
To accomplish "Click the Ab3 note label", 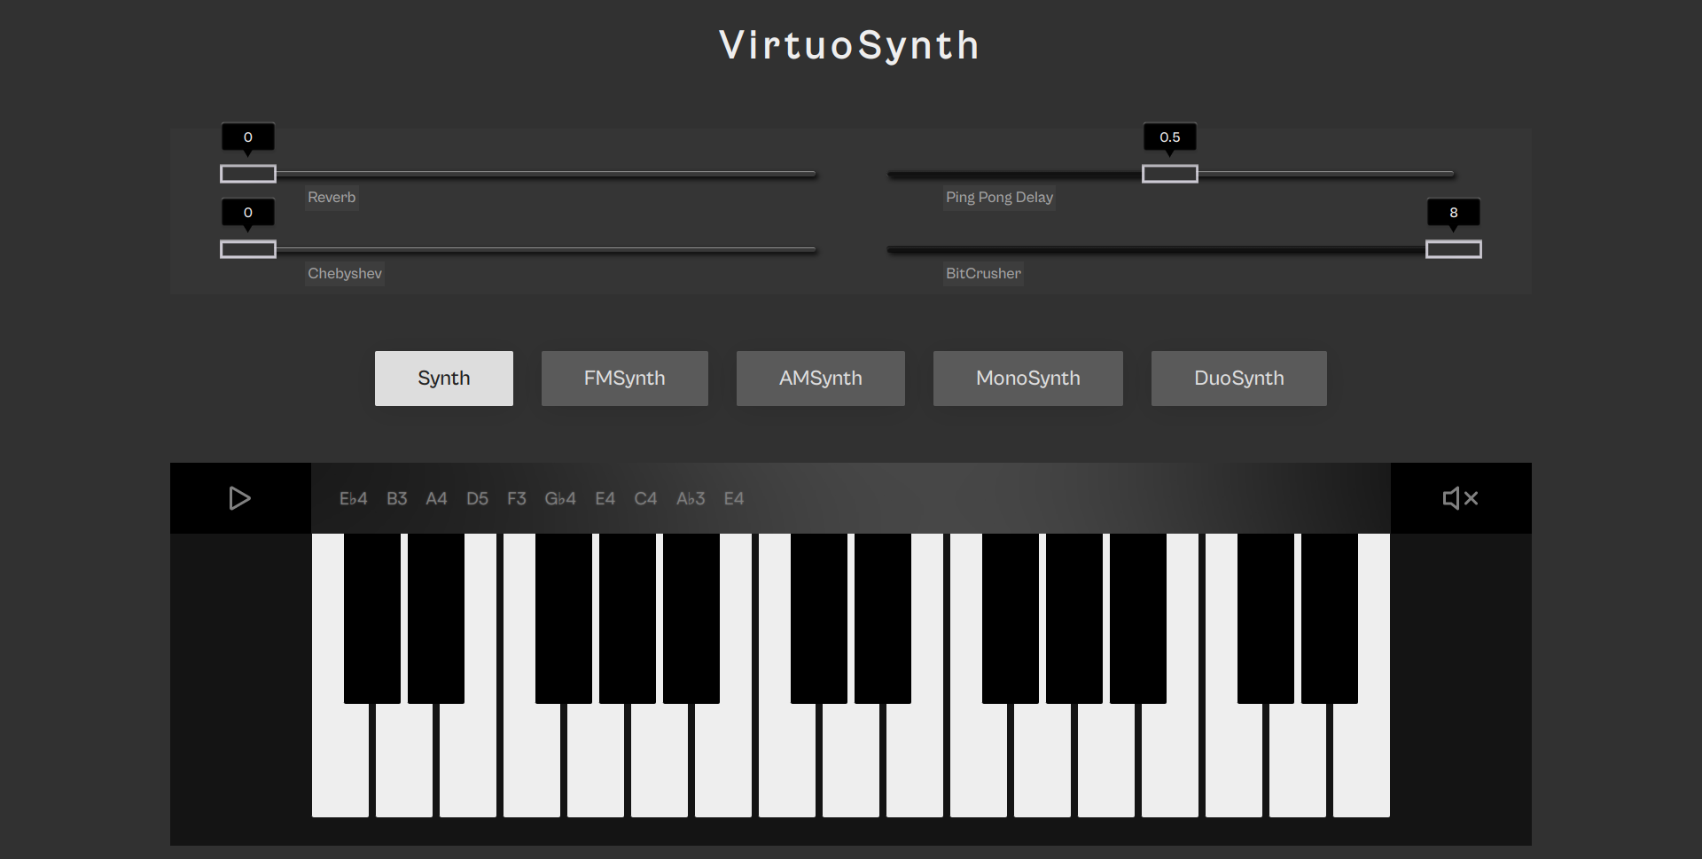I will pos(690,498).
